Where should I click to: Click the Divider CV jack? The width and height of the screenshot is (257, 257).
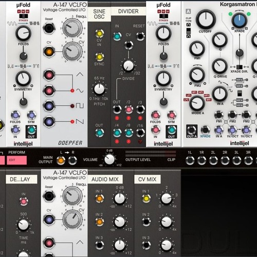pos(128,45)
